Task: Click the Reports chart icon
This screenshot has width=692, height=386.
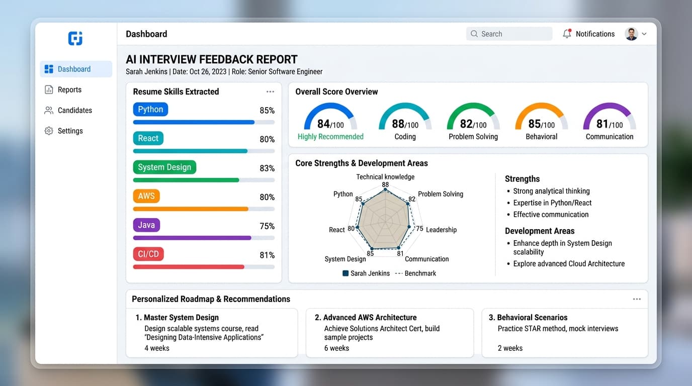Action: (x=49, y=90)
